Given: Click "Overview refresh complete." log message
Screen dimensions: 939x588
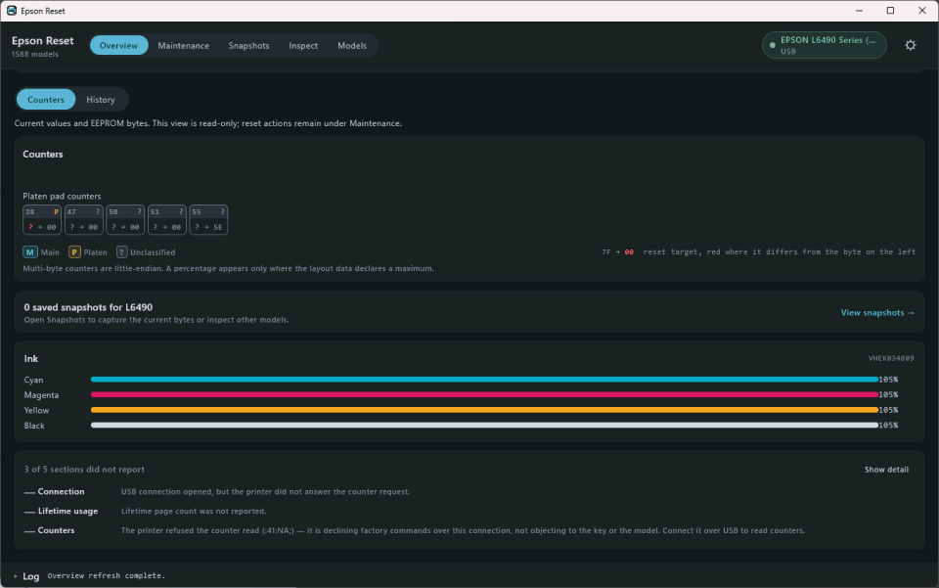Looking at the screenshot, I should click(106, 575).
